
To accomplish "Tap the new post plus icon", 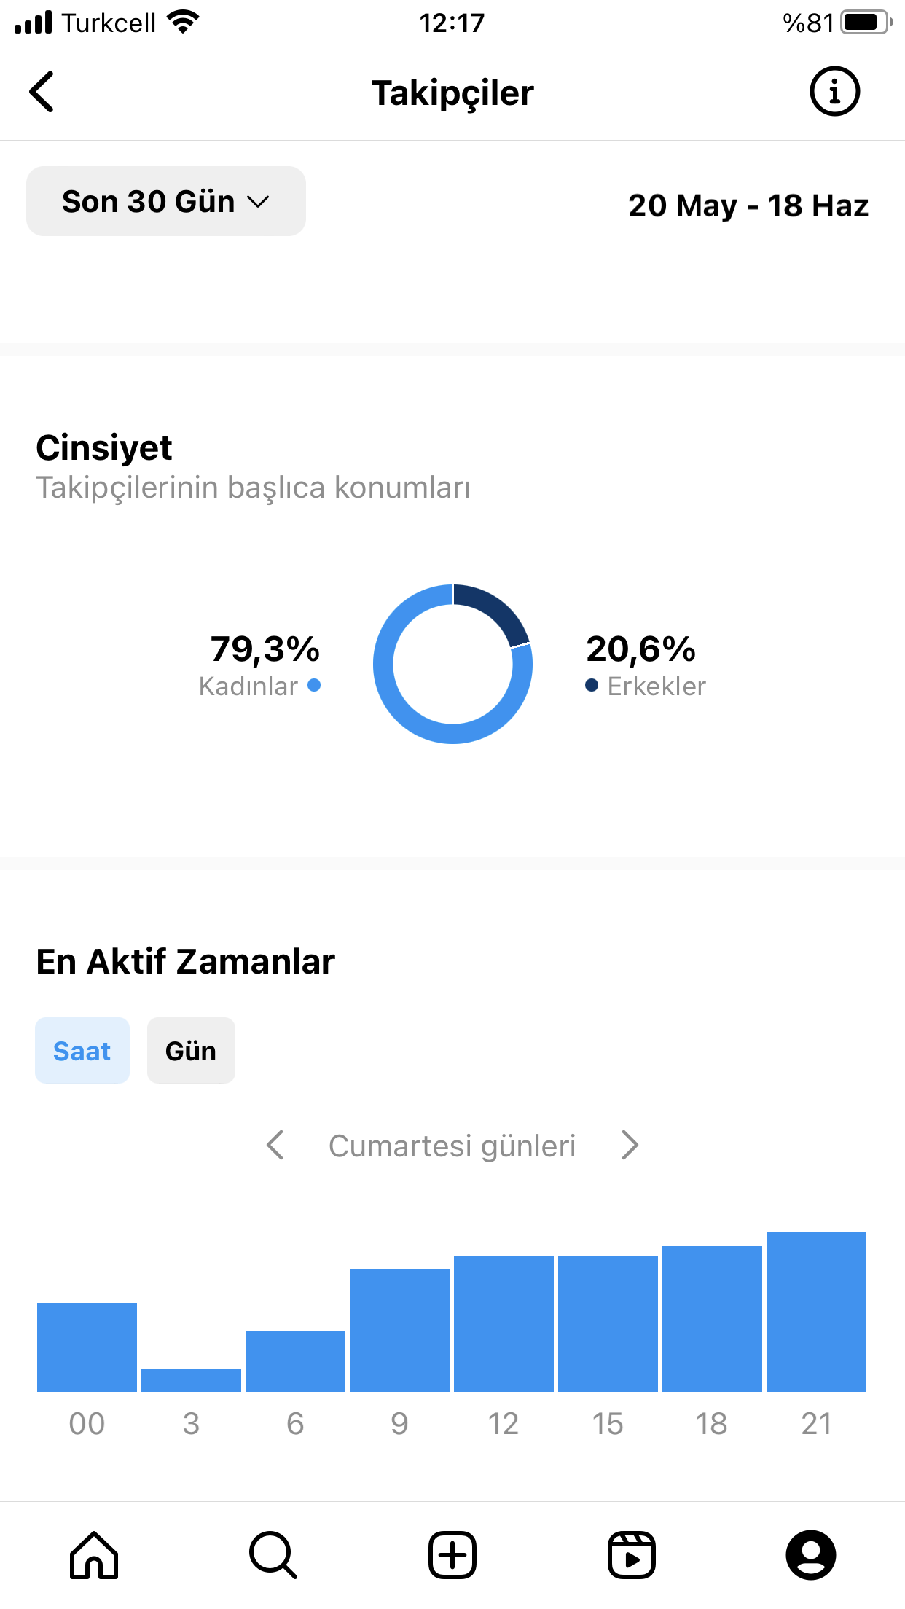I will [x=452, y=1555].
